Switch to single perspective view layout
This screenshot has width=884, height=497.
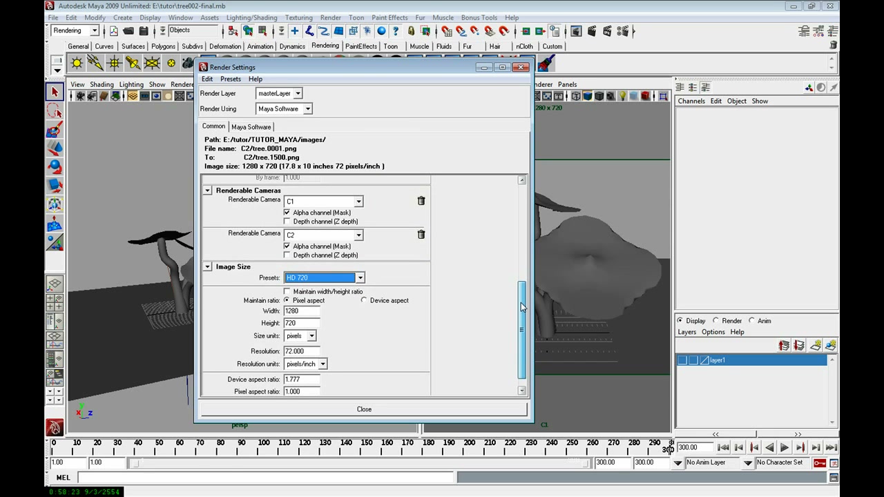point(55,284)
